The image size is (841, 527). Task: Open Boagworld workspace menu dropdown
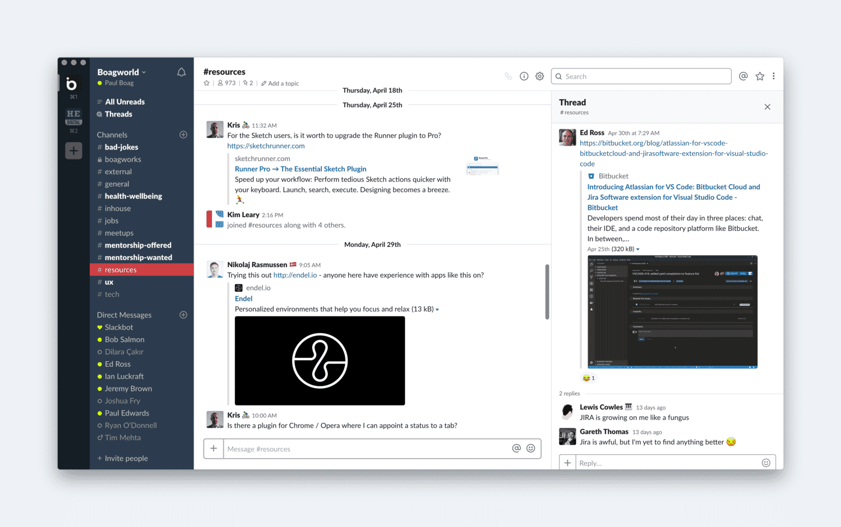[x=122, y=72]
